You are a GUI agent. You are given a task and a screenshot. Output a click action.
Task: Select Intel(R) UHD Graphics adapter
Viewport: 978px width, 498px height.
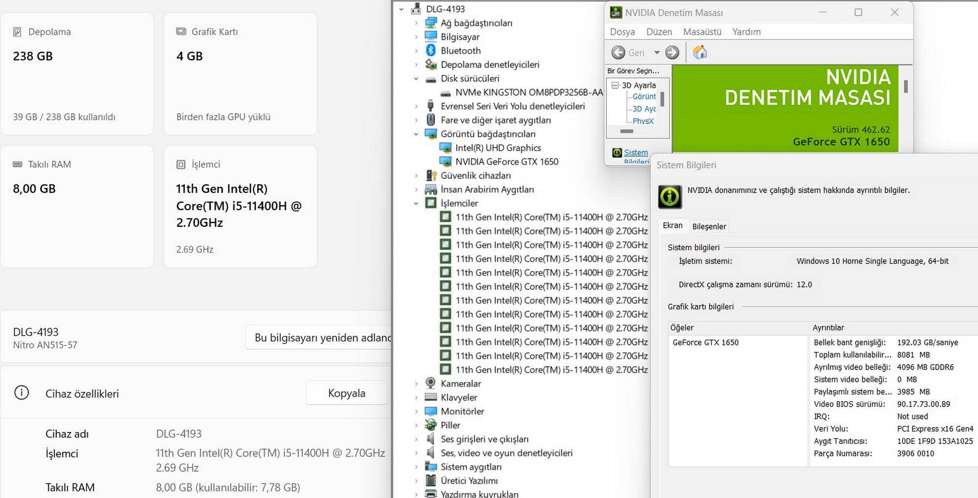tap(498, 148)
